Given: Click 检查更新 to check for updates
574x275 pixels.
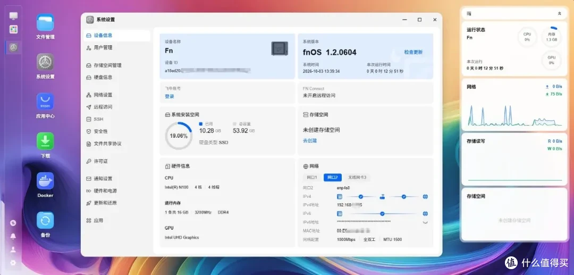Looking at the screenshot, I should 413,52.
